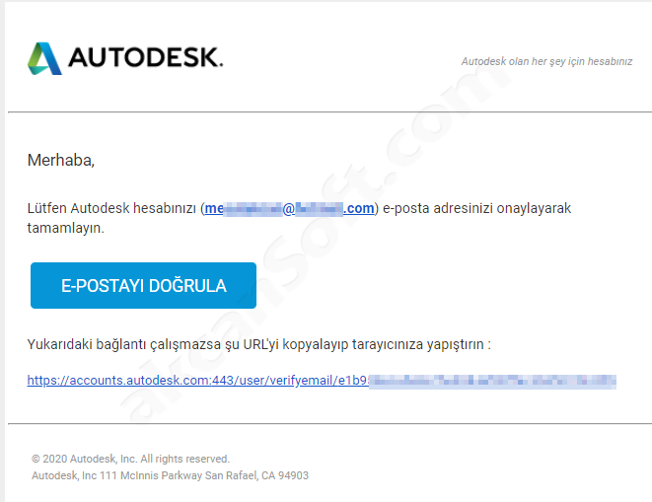Click the E-POSTAYI DOĞRULA button
652x502 pixels.
[143, 285]
